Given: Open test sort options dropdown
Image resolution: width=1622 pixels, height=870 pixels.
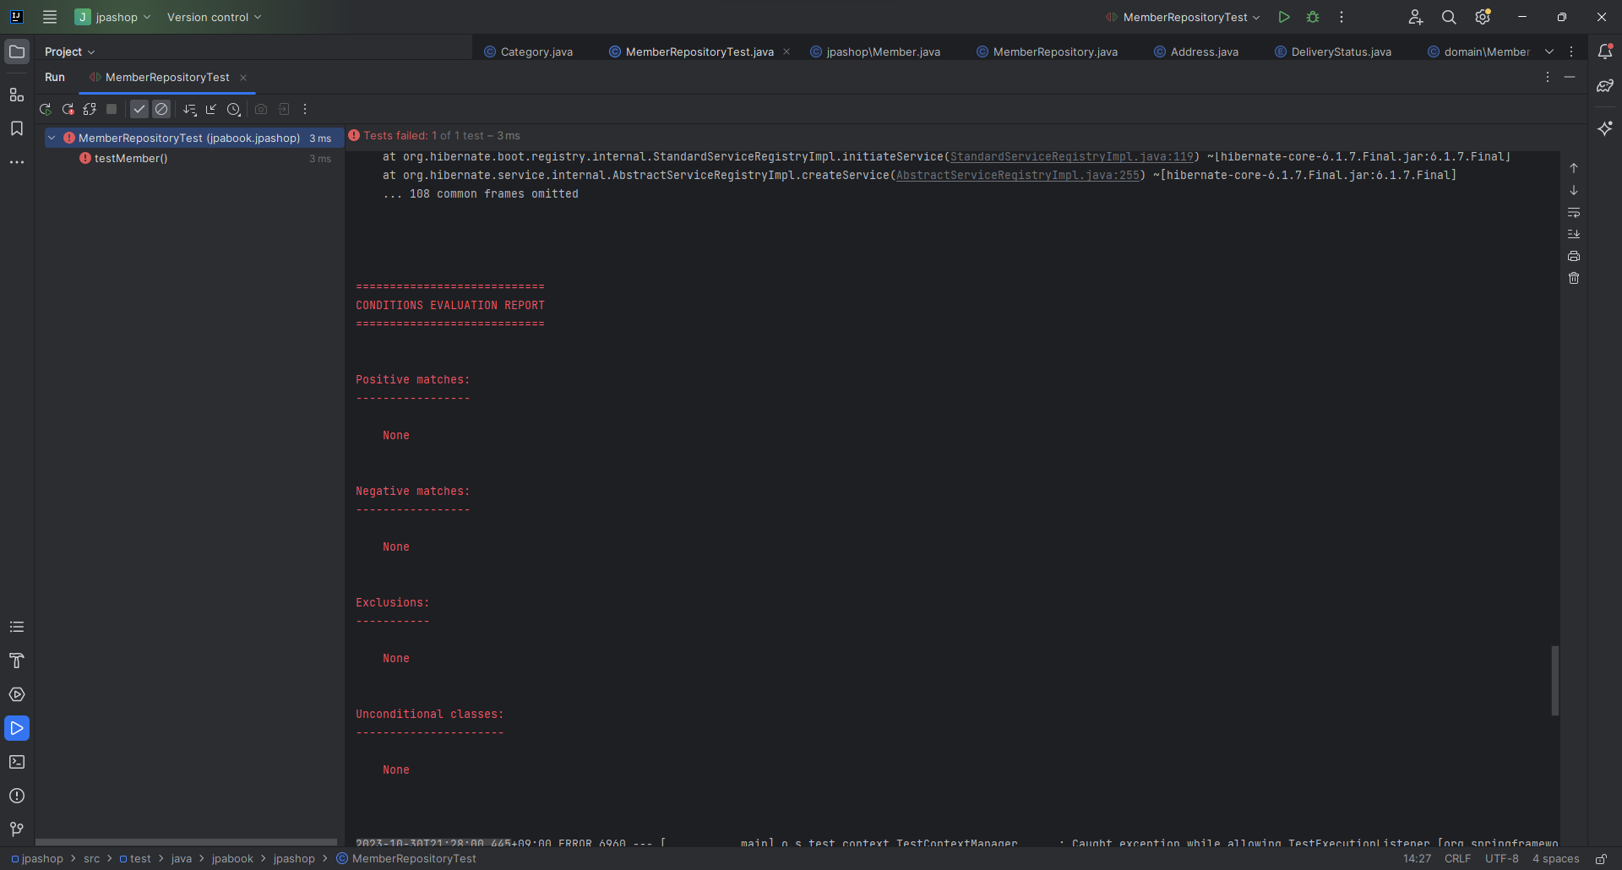Looking at the screenshot, I should (x=190, y=109).
